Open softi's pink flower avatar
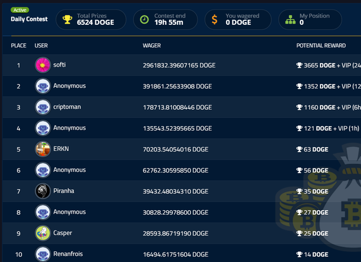This screenshot has height=262, width=361. coord(43,65)
